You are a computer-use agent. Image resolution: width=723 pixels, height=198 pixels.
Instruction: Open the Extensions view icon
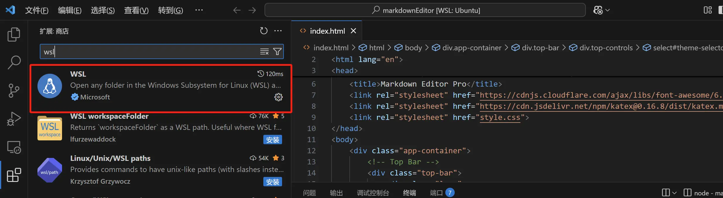click(14, 175)
